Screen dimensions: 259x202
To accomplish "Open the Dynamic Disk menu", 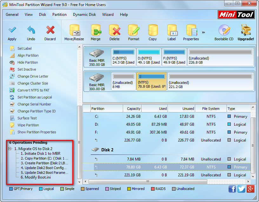I will (x=84, y=15).
